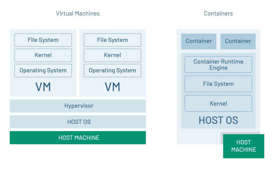Click the left VM label
272x170 pixels.
pos(43,87)
